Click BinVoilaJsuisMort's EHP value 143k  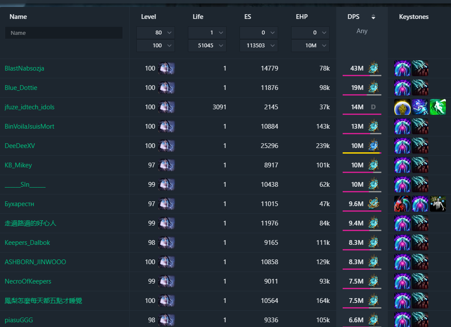[x=323, y=126]
